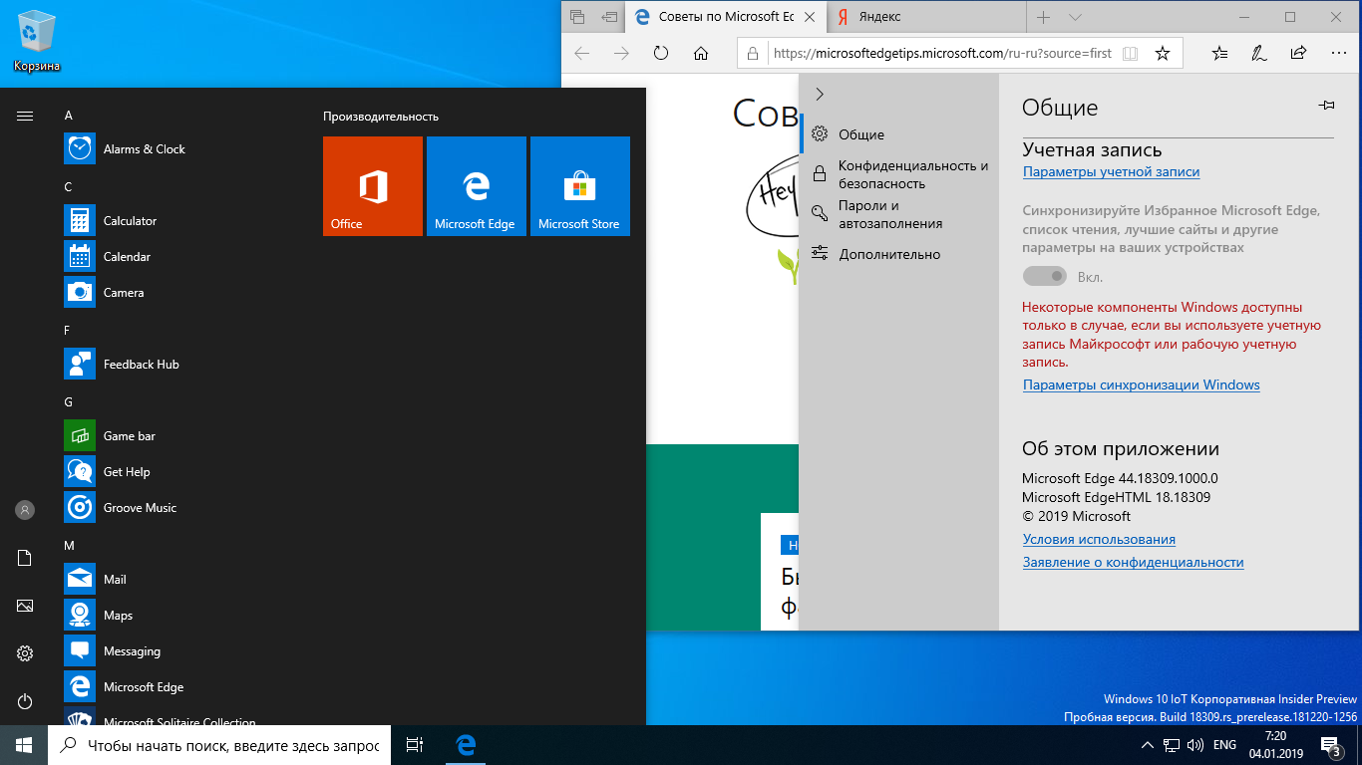Click the Edge address bar URL
The width and height of the screenshot is (1362, 765).
pyautogui.click(x=942, y=53)
